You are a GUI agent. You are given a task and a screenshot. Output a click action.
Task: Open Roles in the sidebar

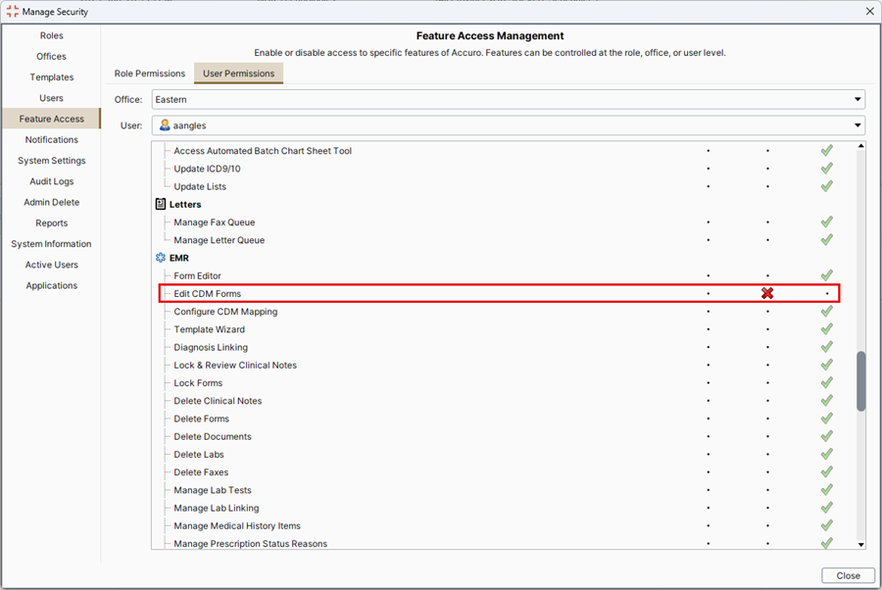(51, 35)
